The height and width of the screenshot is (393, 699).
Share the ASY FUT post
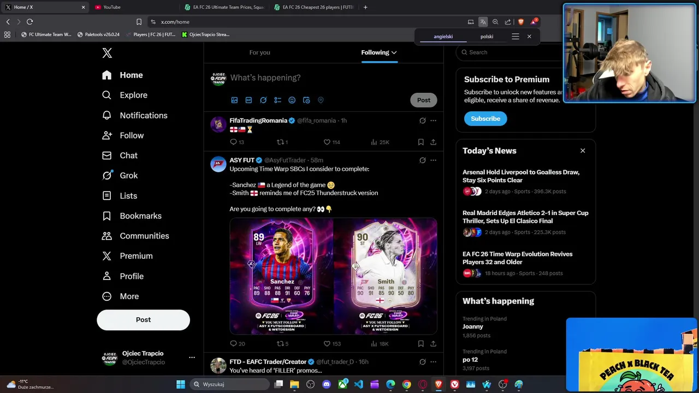point(433,344)
